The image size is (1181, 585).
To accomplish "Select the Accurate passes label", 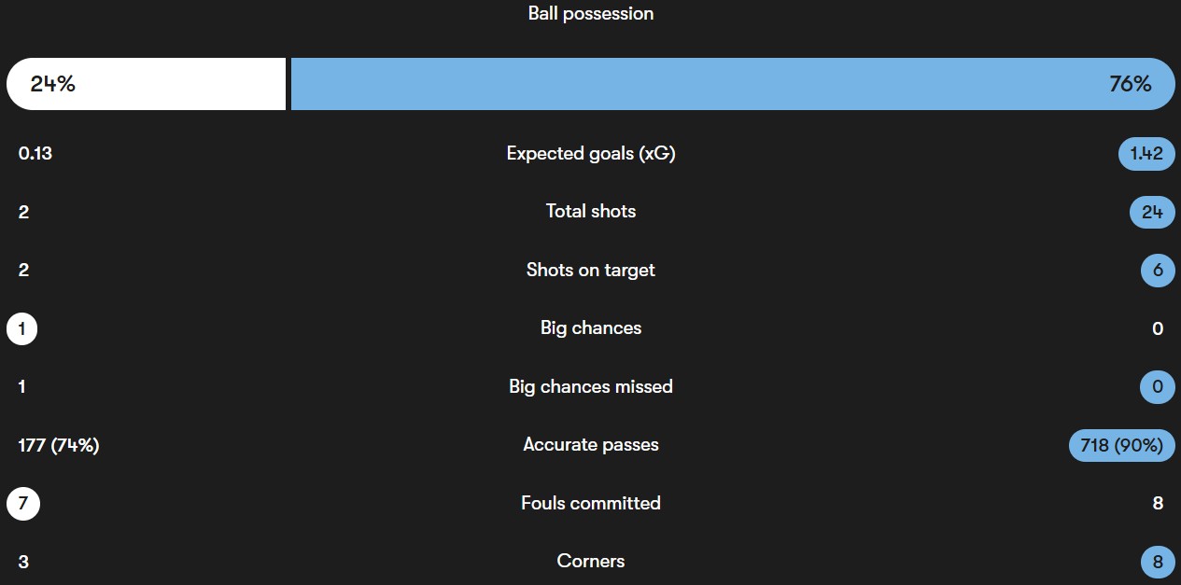I will [x=591, y=445].
